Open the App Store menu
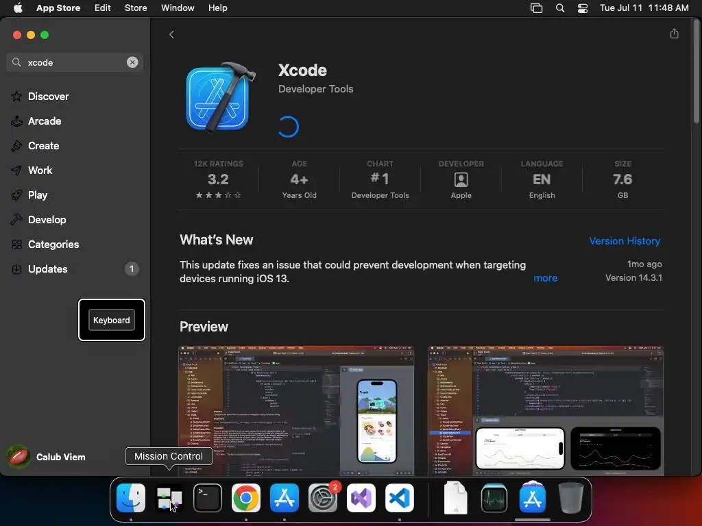The image size is (702, 526). pos(58,8)
